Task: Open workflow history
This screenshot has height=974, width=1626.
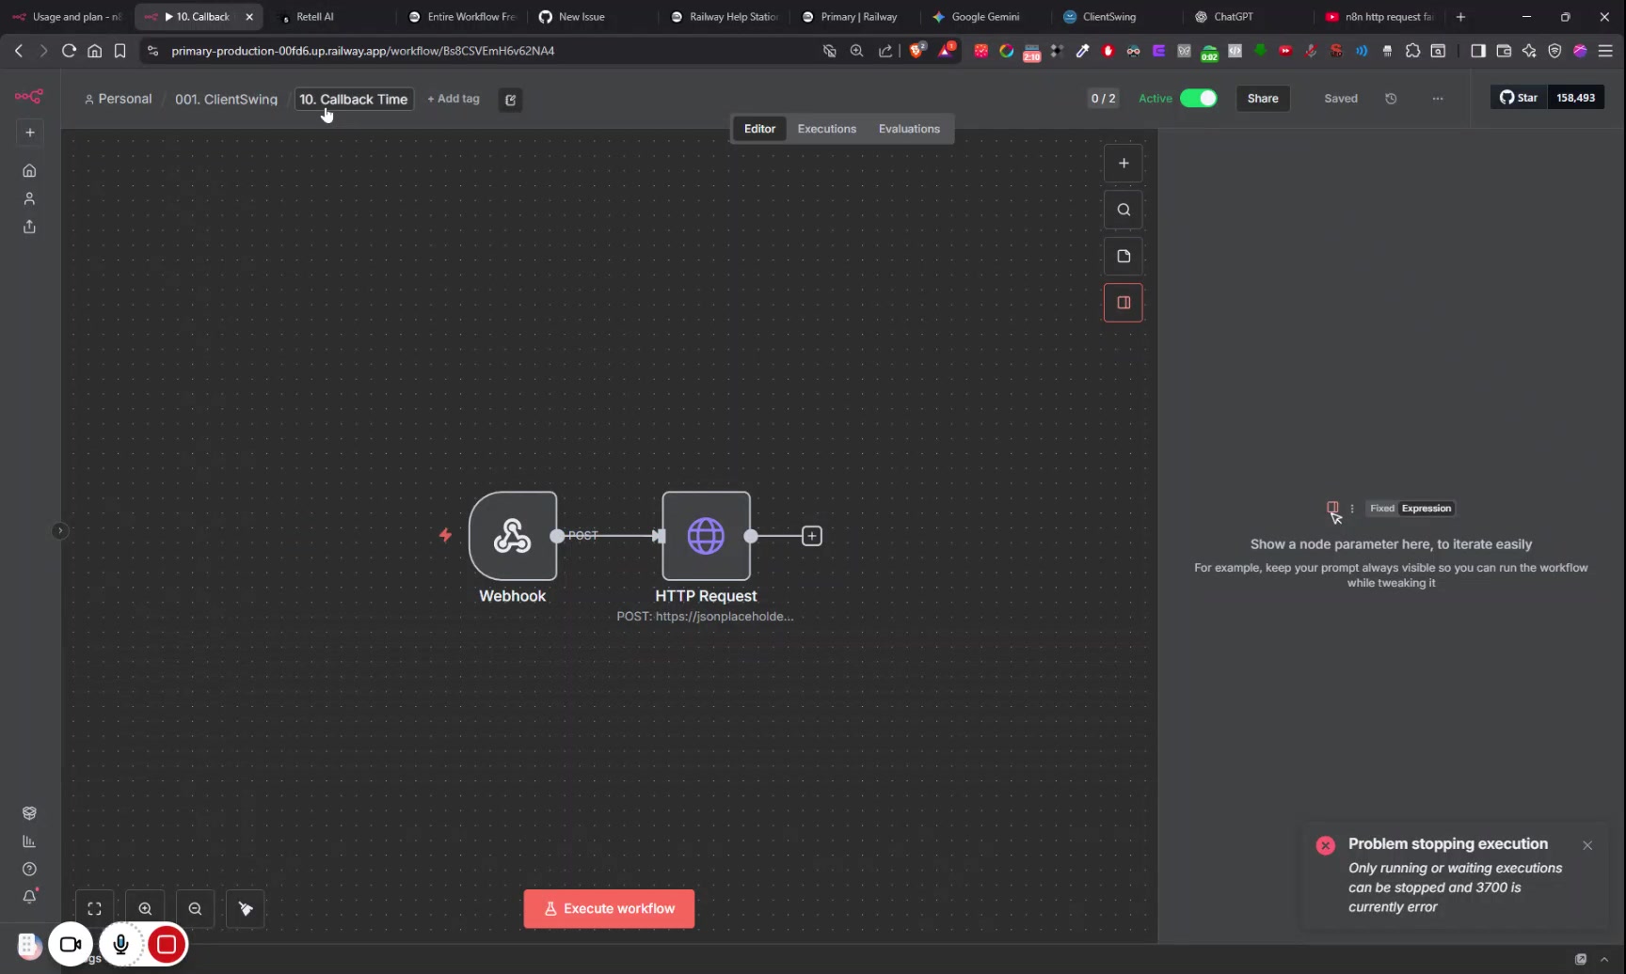Action: pos(1391,99)
